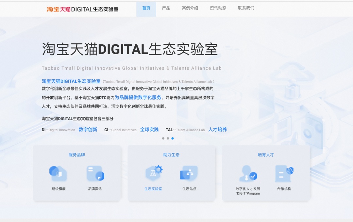Click the blue 为品牌提供数字化服务 text
This screenshot has width=353, height=222.
(138, 97)
